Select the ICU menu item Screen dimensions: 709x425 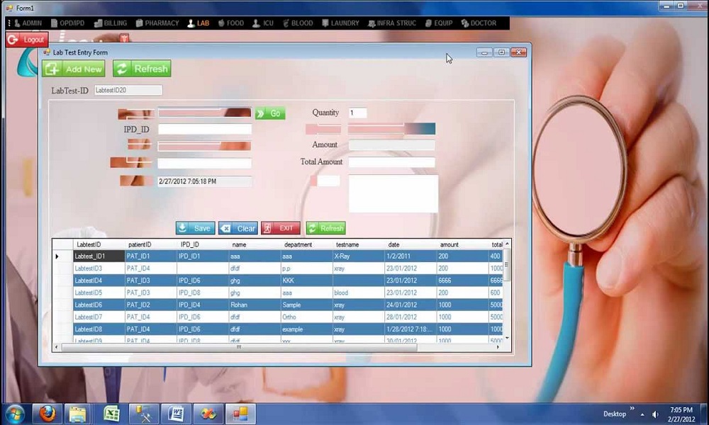click(x=263, y=23)
